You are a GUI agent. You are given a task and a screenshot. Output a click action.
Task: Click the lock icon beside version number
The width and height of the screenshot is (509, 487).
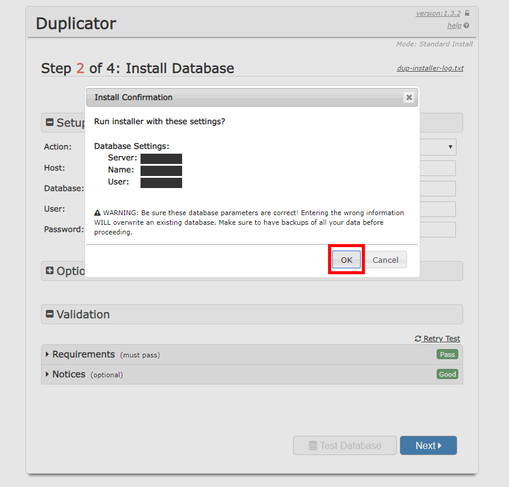coord(467,13)
